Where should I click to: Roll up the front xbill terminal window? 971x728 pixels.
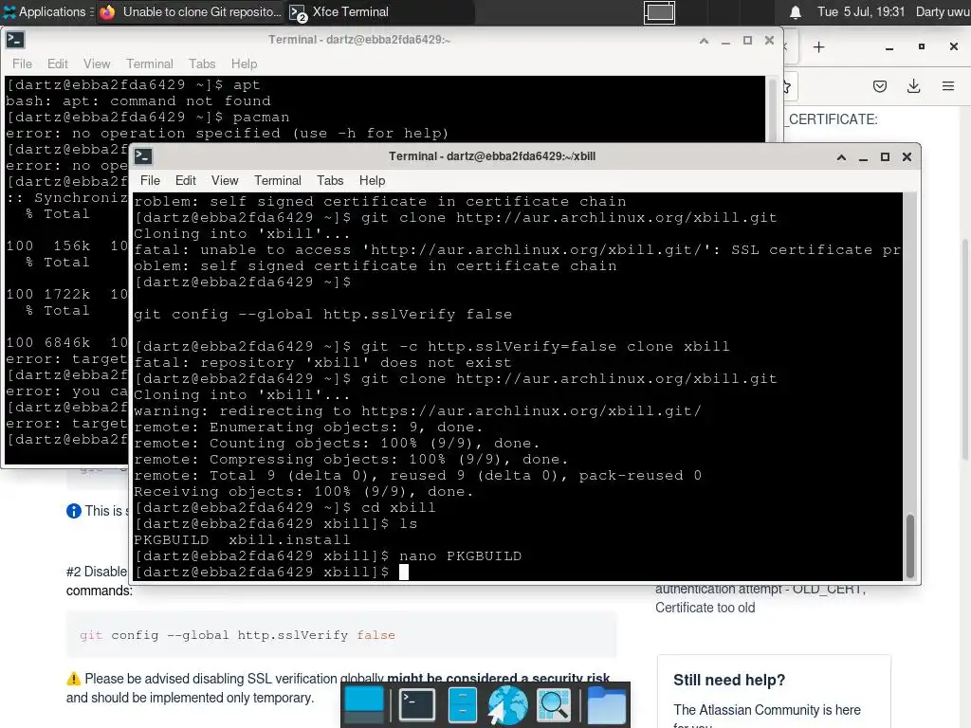pos(842,156)
